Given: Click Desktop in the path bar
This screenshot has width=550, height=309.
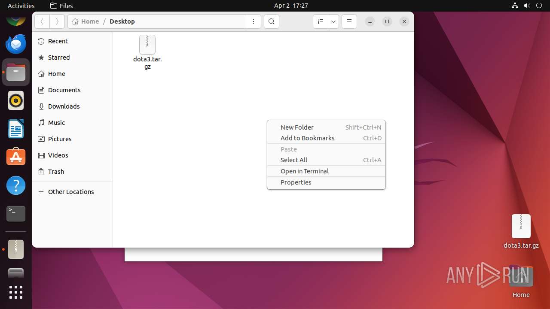Looking at the screenshot, I should pyautogui.click(x=122, y=21).
